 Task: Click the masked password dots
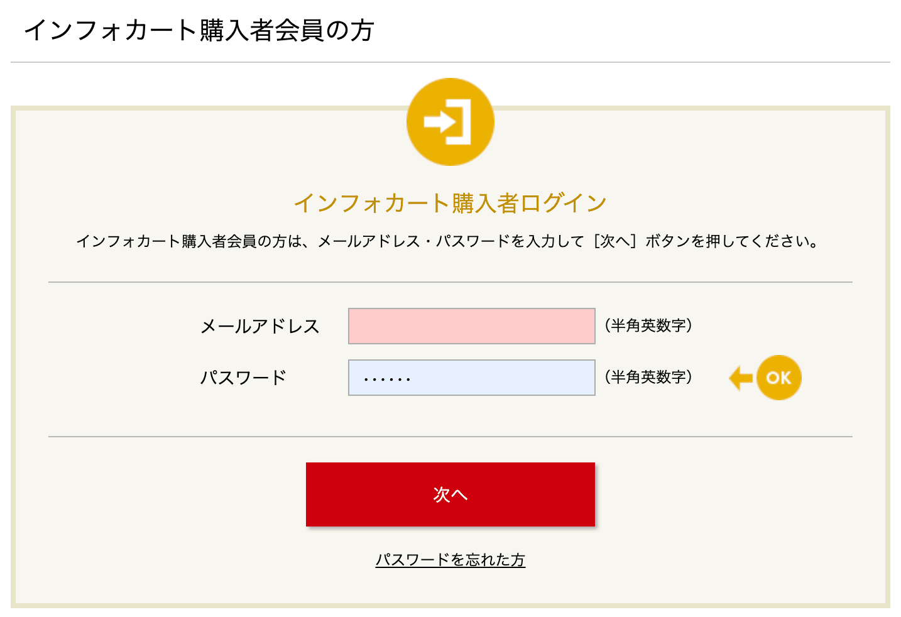point(387,379)
